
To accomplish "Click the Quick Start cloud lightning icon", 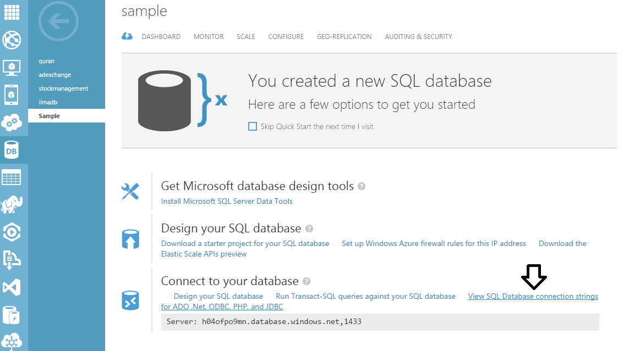I will coord(127,37).
